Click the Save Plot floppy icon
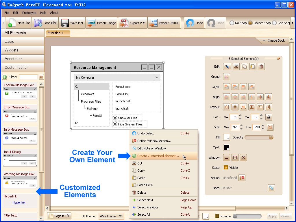The width and height of the screenshot is (296, 222). coord(64,23)
